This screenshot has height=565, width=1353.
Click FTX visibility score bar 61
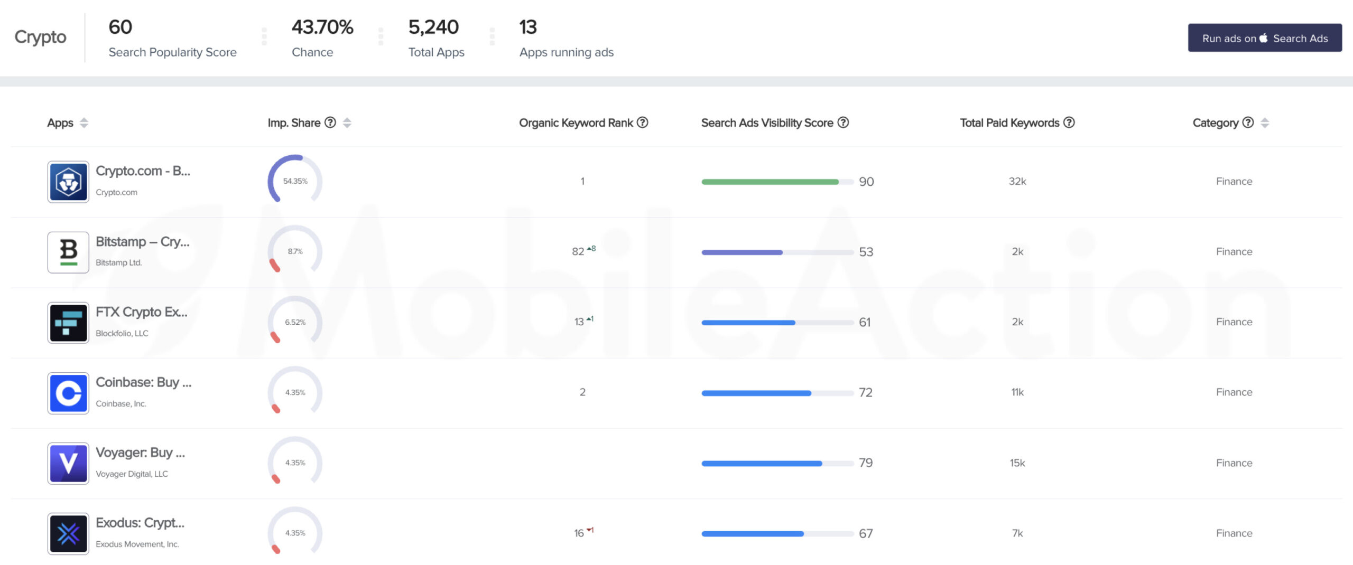coord(777,323)
